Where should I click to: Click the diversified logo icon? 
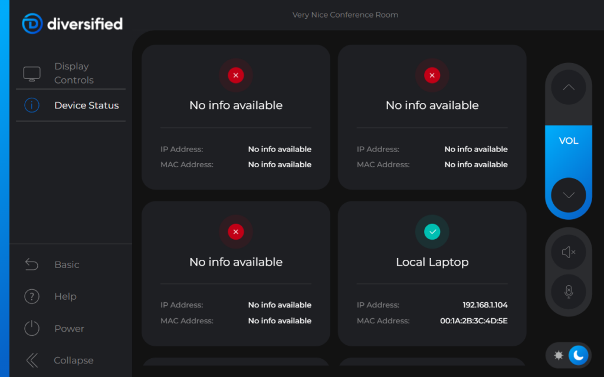pos(32,24)
